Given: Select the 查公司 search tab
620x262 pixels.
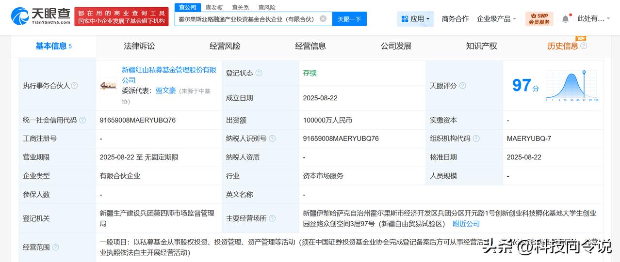Looking at the screenshot, I should (188, 7).
